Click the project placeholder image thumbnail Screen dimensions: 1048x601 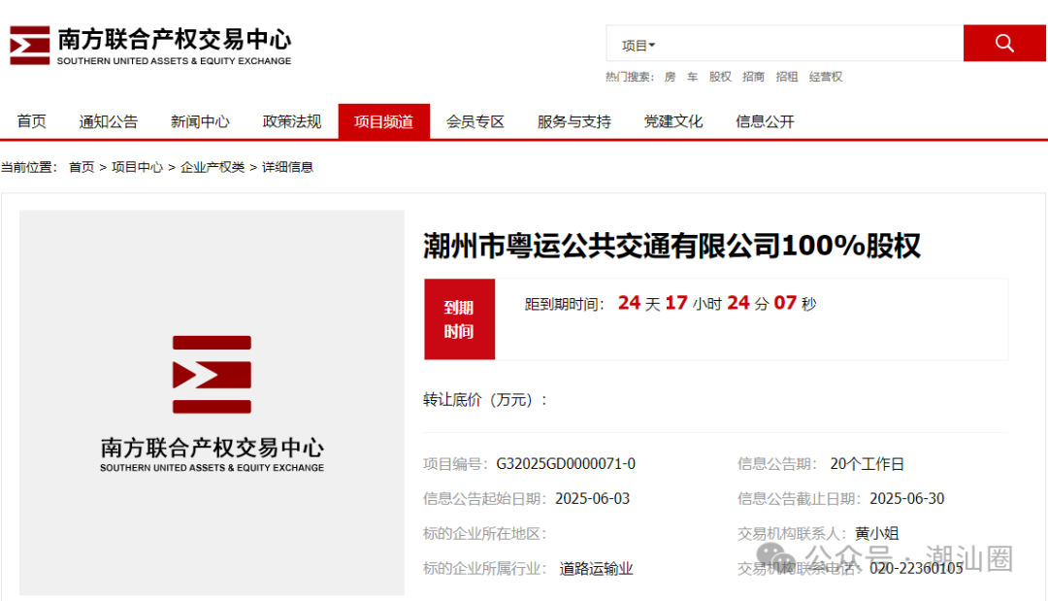(212, 403)
